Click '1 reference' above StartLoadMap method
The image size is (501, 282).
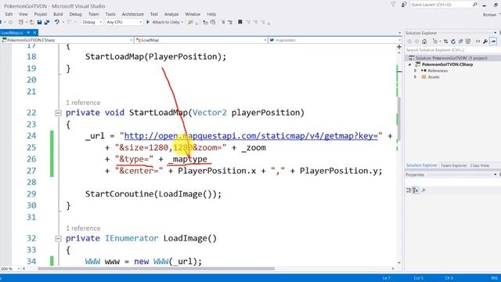click(83, 103)
